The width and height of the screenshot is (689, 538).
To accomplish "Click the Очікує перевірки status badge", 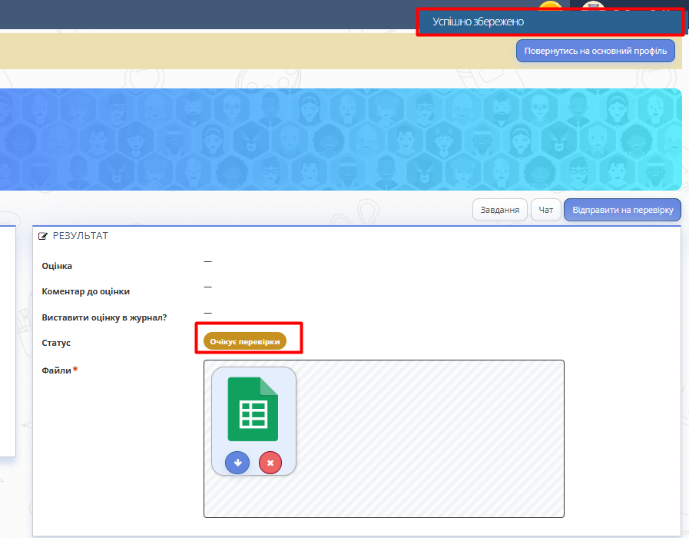I will (x=244, y=341).
